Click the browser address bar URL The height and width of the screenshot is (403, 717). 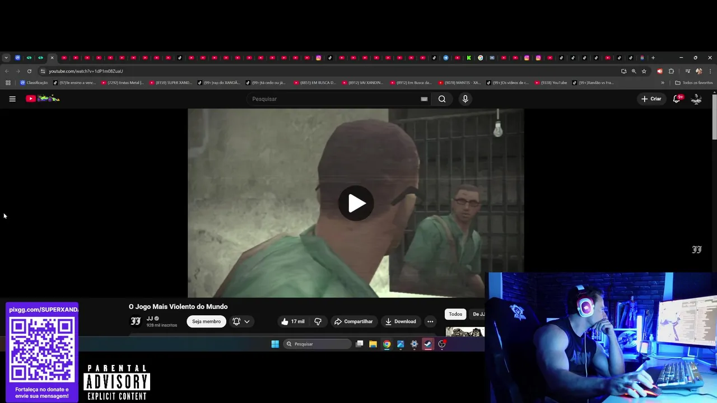coord(86,71)
